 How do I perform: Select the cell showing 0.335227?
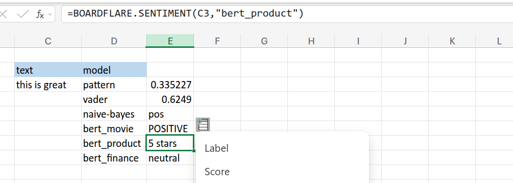pyautogui.click(x=170, y=84)
